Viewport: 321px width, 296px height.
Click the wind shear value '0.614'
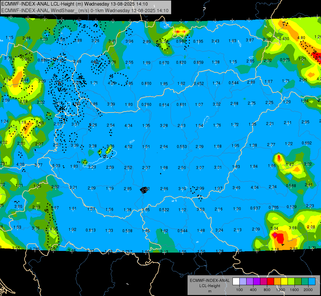point(164,105)
